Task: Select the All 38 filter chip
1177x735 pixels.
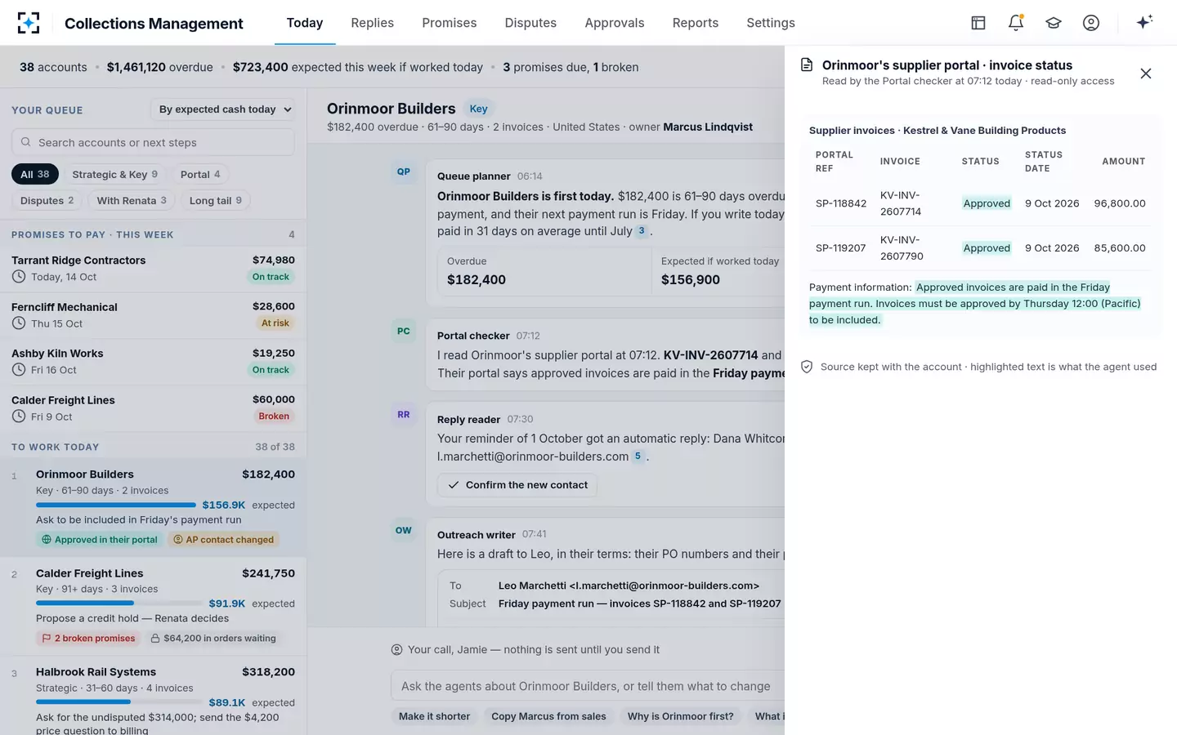Action: pyautogui.click(x=35, y=174)
